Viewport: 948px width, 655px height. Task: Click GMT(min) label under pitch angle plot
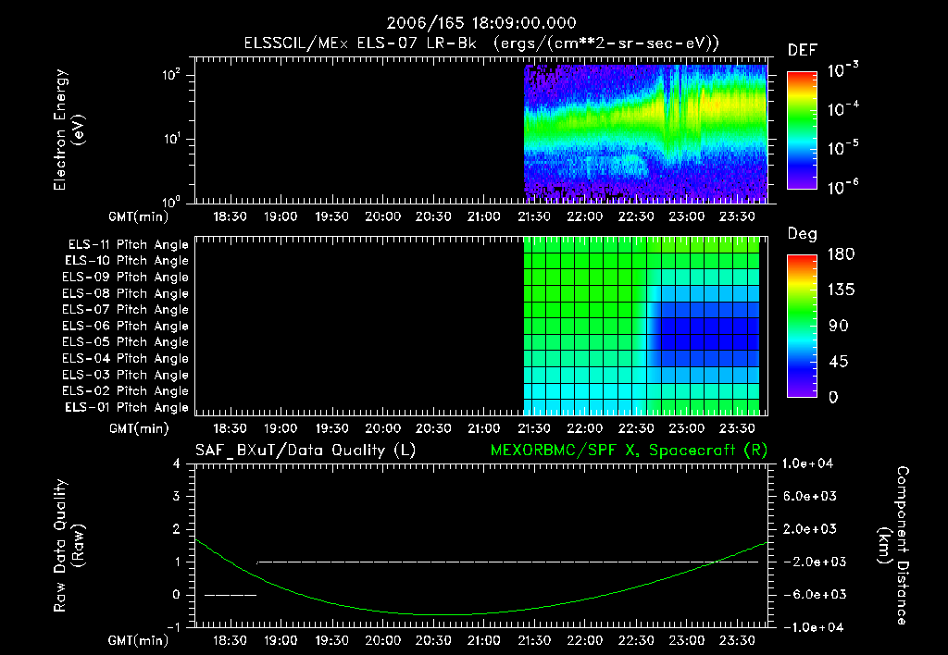[x=139, y=428]
